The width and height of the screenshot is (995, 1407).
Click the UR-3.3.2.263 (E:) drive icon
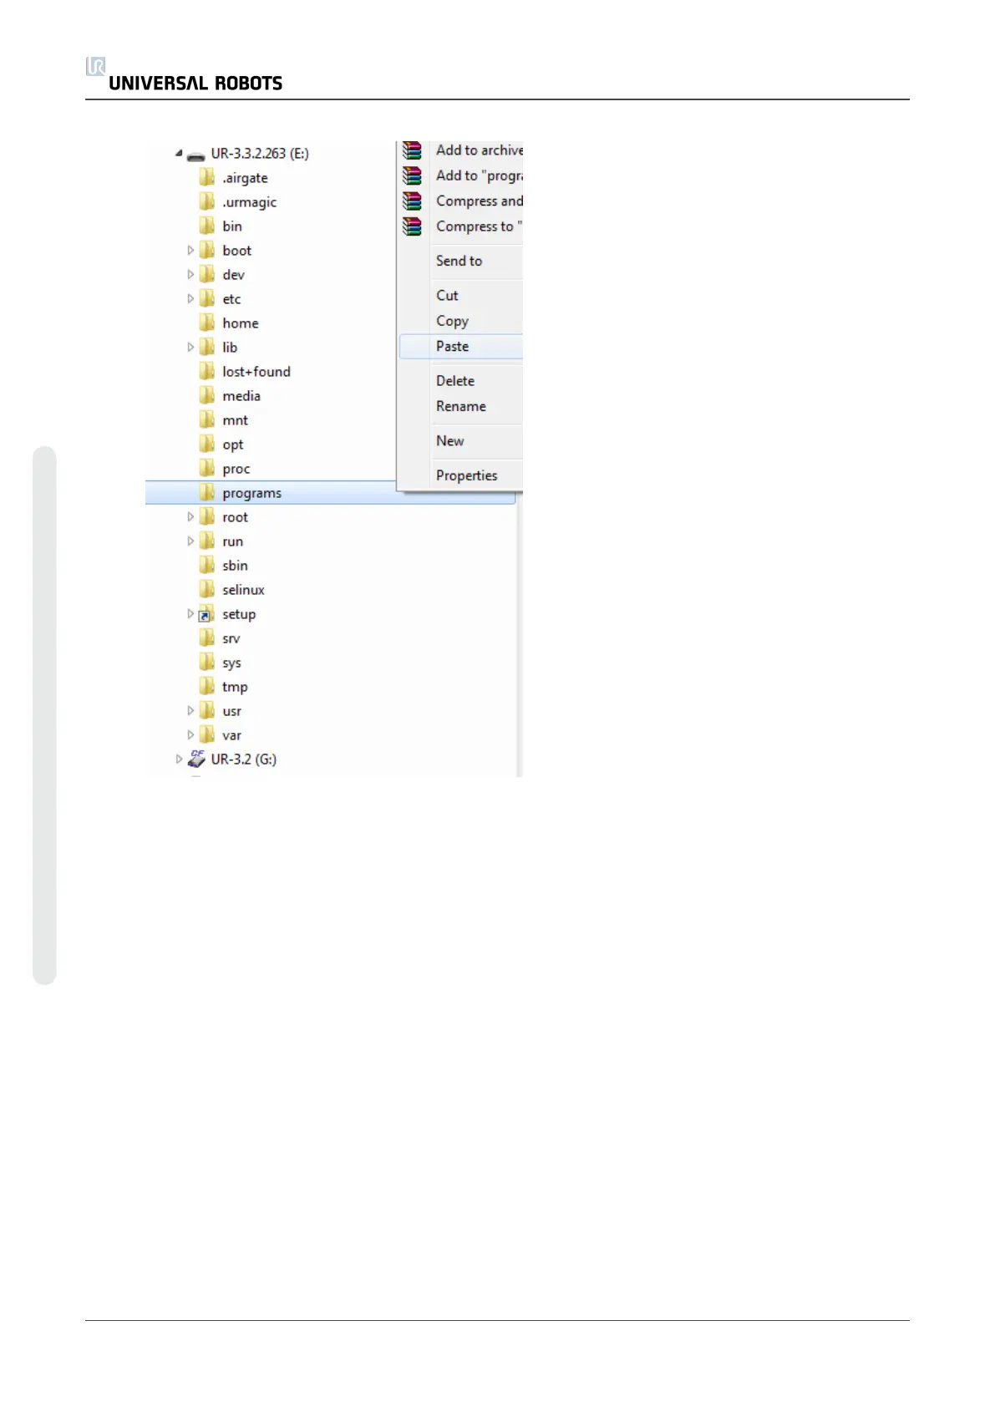tap(195, 155)
